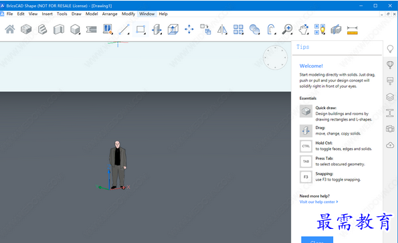Open the File menu
398x243 pixels.
point(9,14)
